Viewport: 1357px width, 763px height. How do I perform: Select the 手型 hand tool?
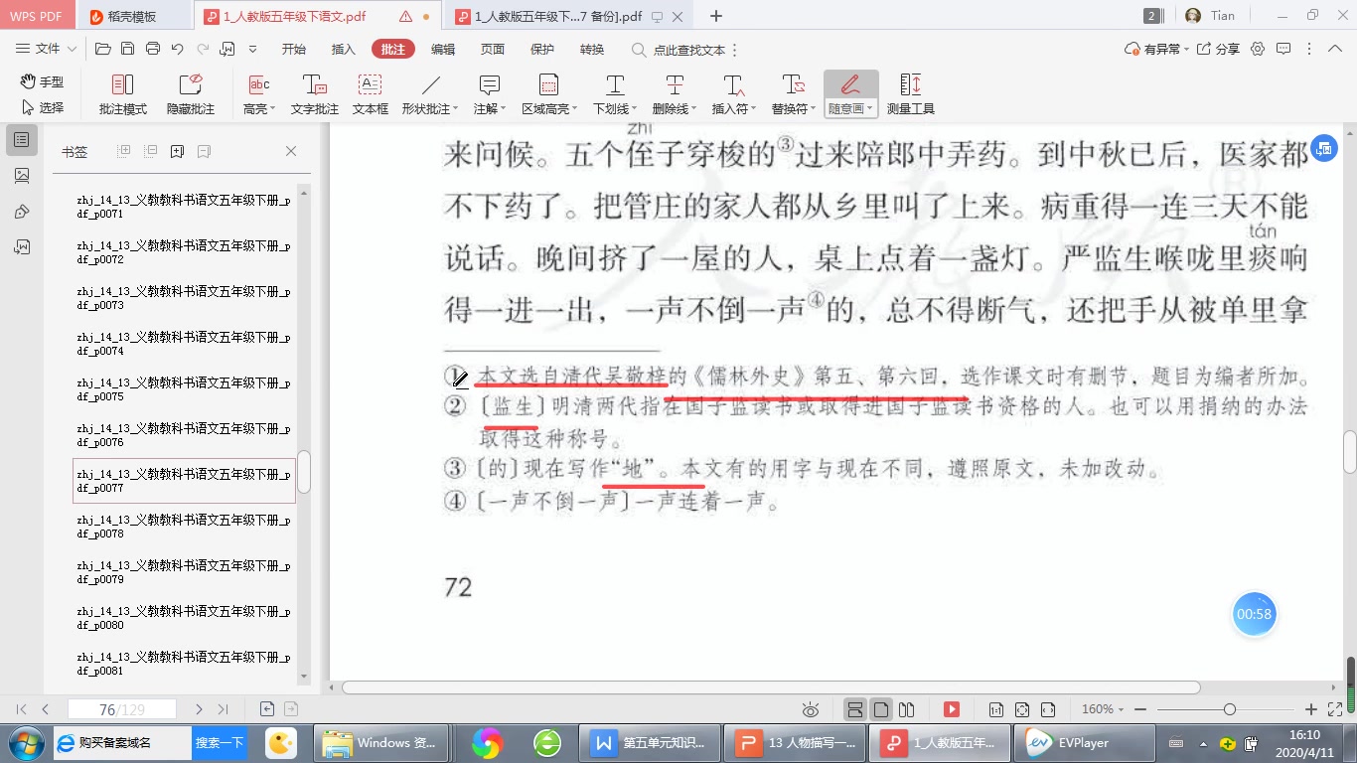pyautogui.click(x=42, y=82)
